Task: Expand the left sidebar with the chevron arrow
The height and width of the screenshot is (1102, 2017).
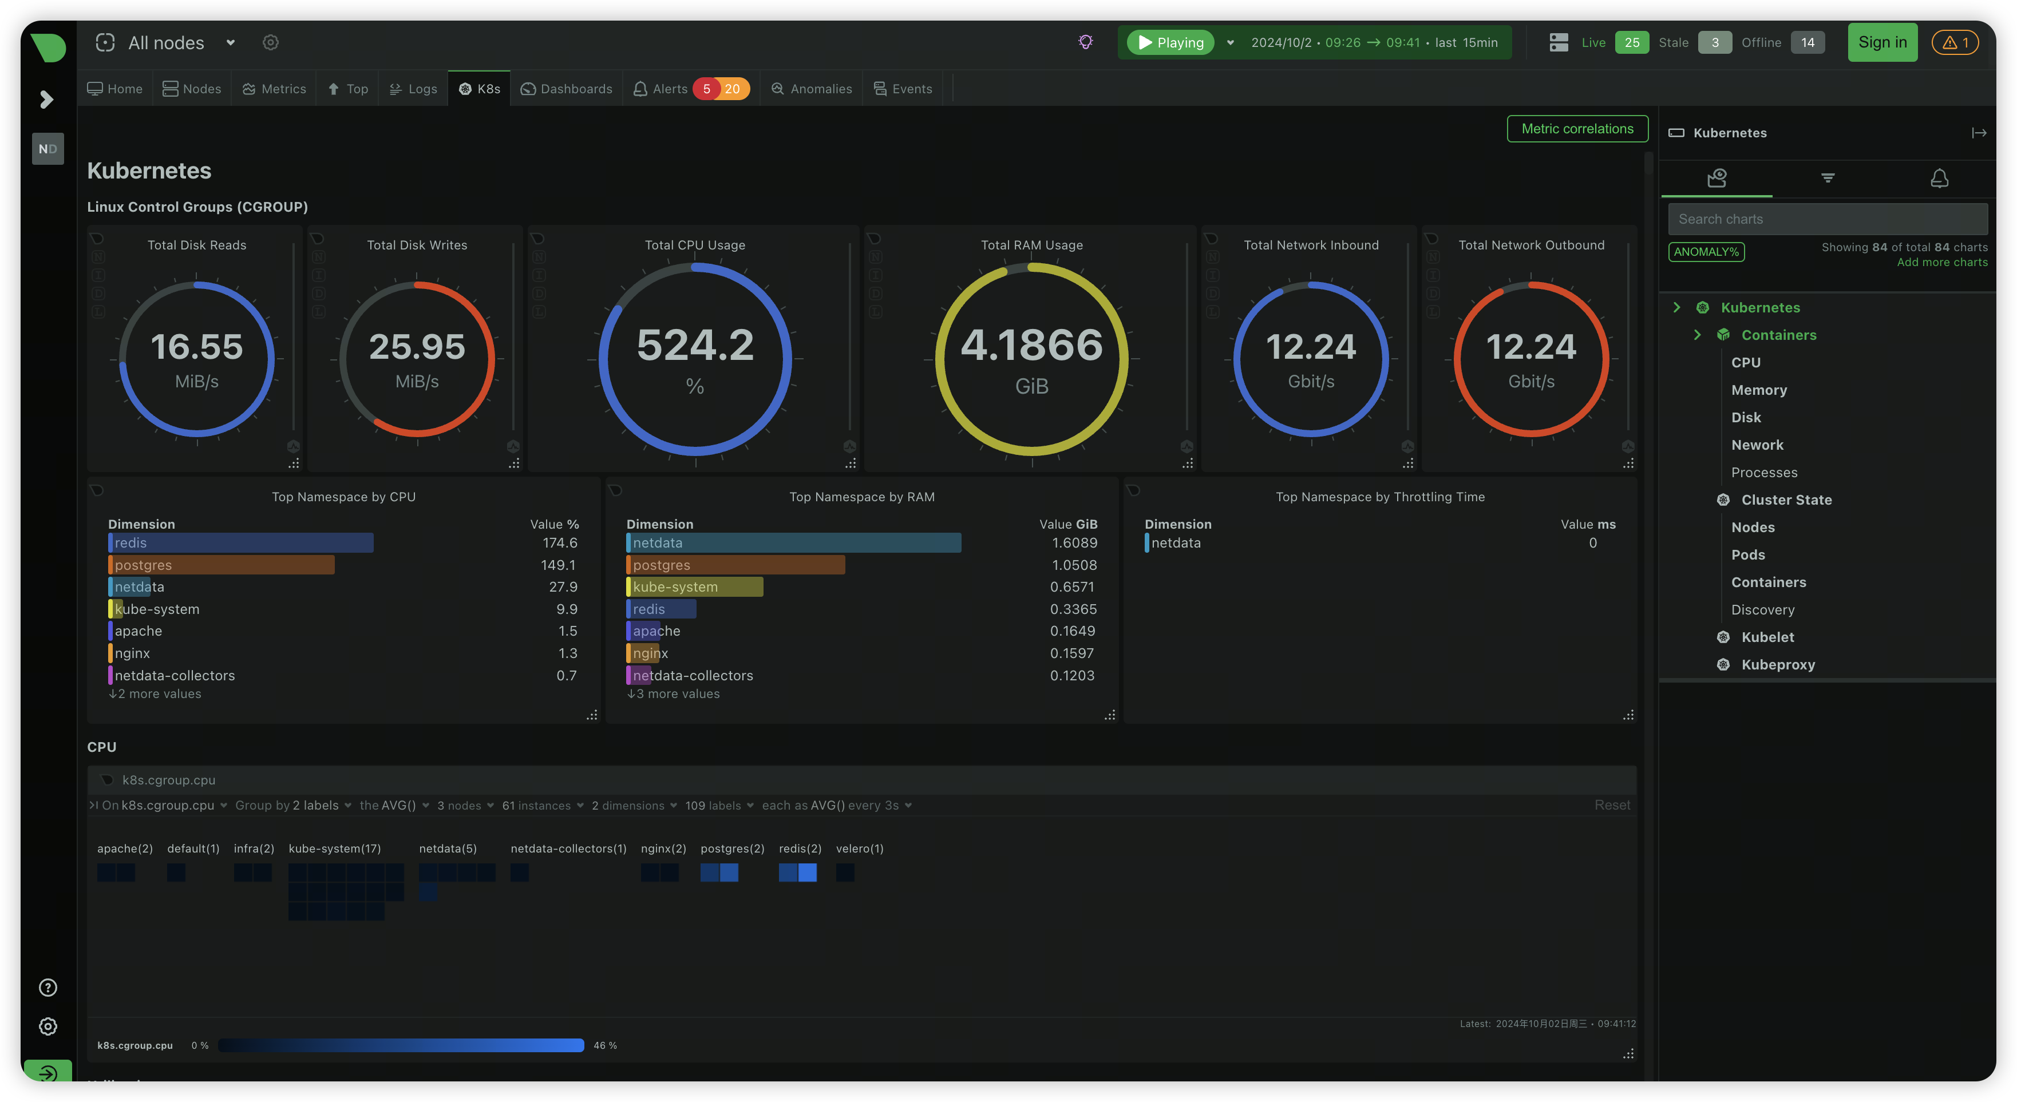Action: coord(47,100)
